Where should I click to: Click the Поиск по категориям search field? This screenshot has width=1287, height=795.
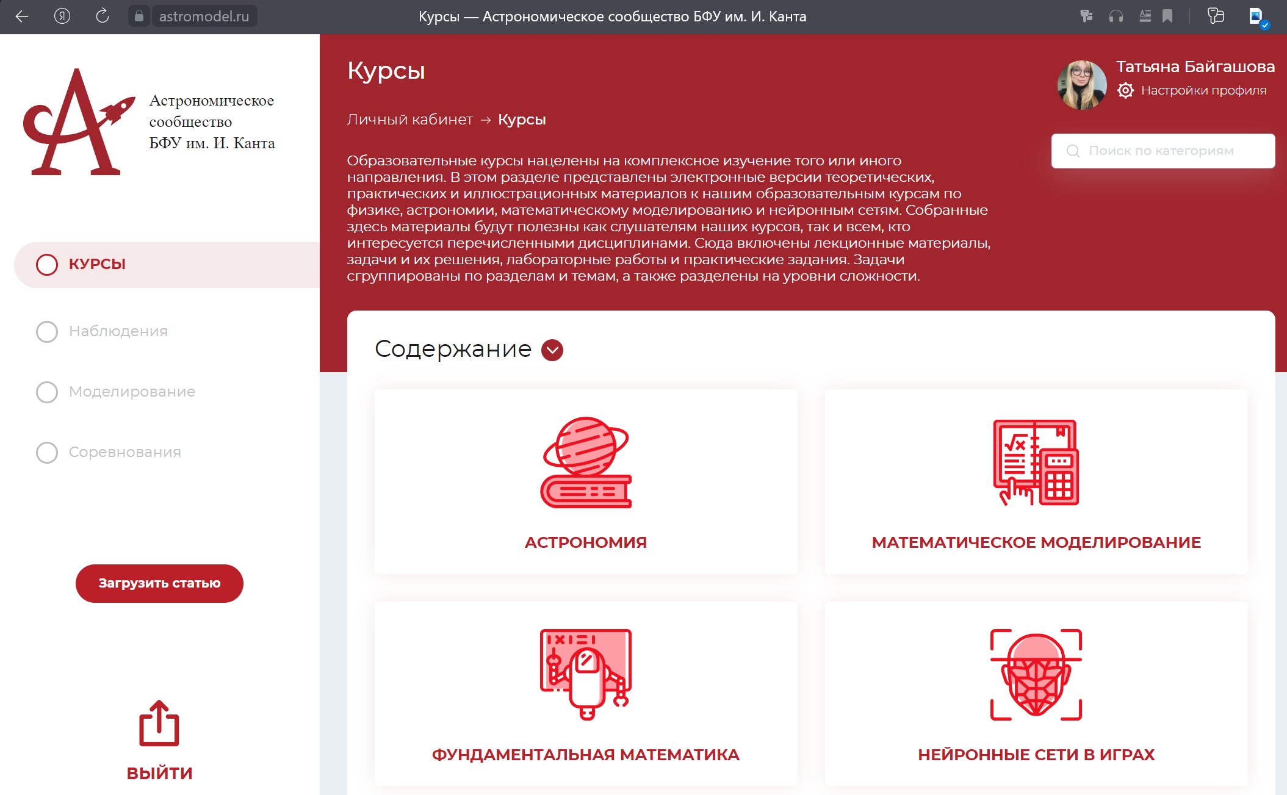click(1163, 151)
